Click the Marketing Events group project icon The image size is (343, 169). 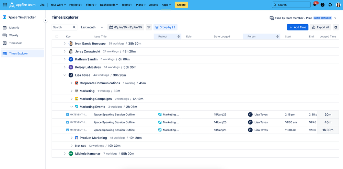[x=77, y=107]
